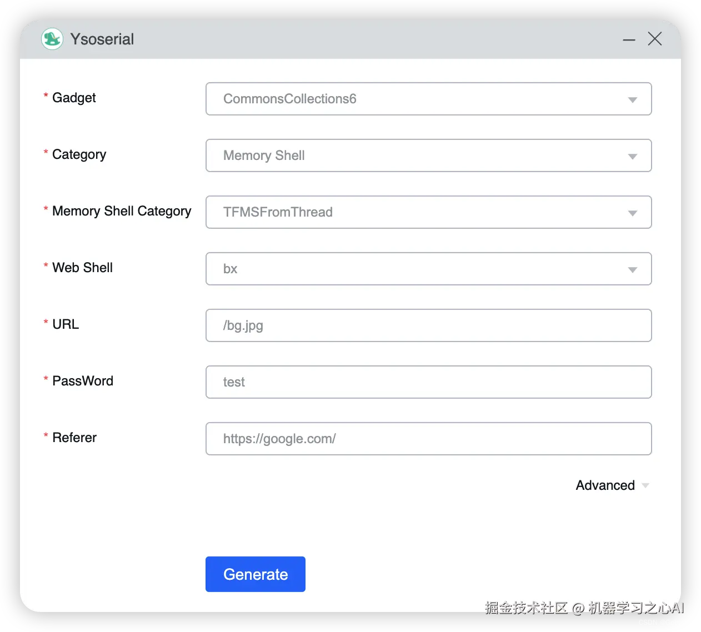Click the Memory Shell Category label
701x632 pixels.
tap(122, 211)
